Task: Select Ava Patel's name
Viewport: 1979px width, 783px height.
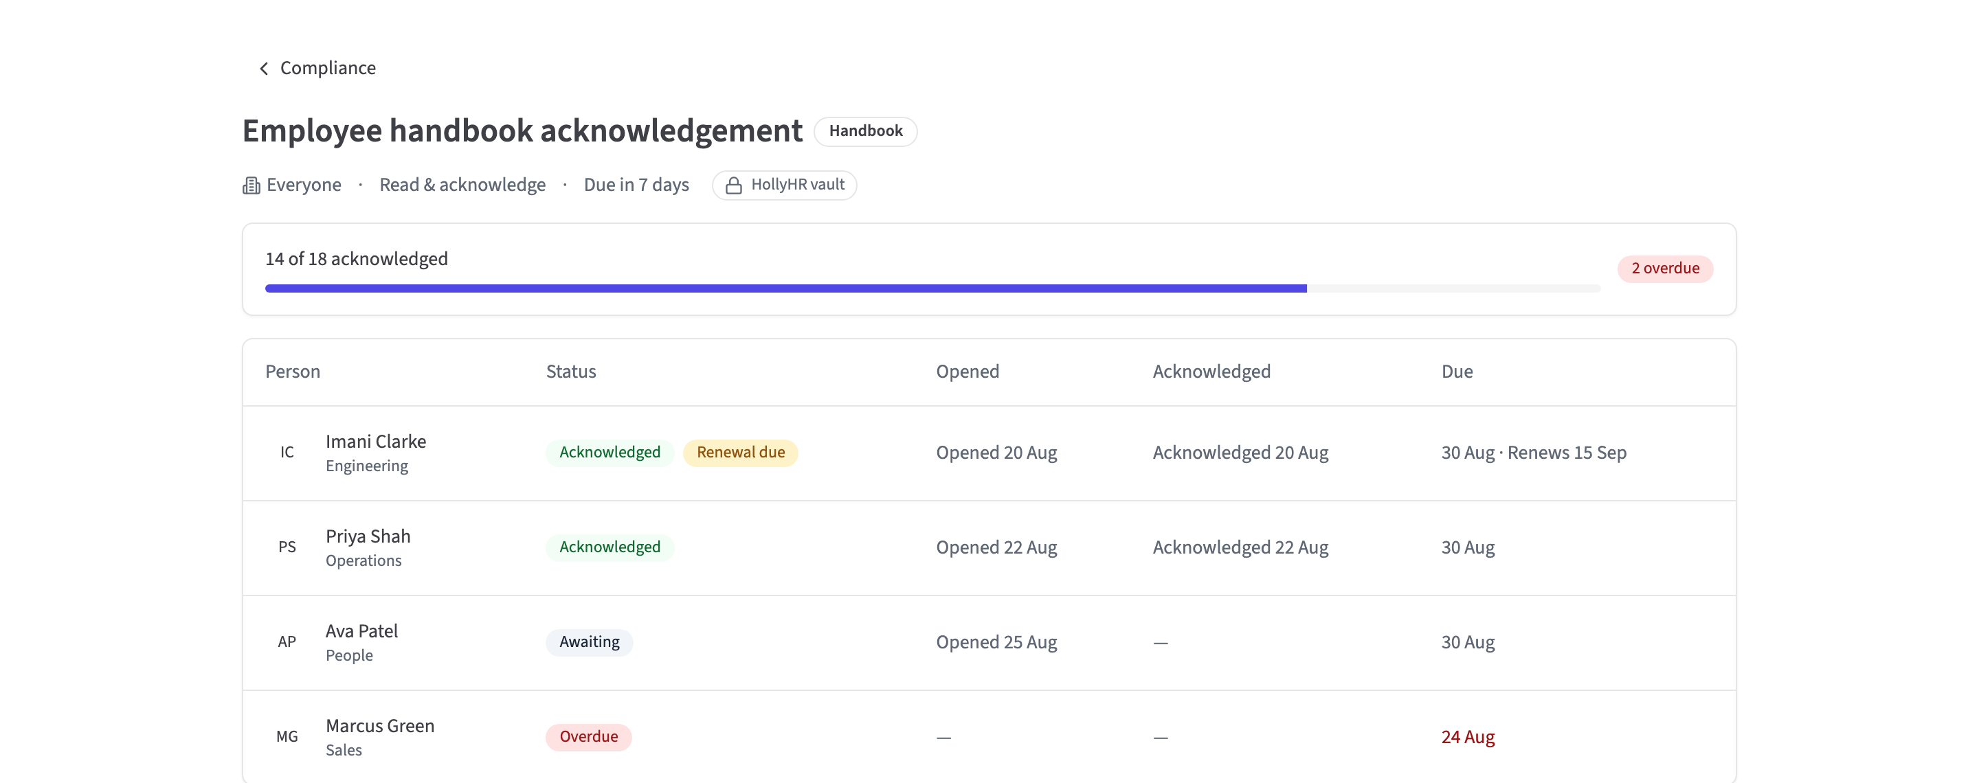Action: (362, 631)
